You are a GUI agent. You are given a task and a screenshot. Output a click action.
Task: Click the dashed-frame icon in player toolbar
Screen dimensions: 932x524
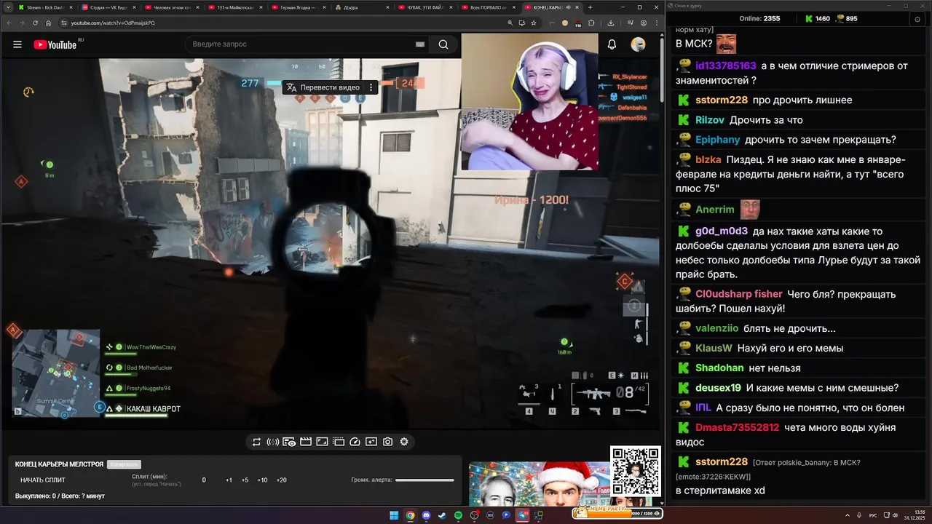[339, 442]
